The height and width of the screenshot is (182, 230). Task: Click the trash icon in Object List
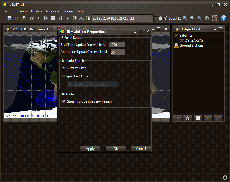click(178, 118)
